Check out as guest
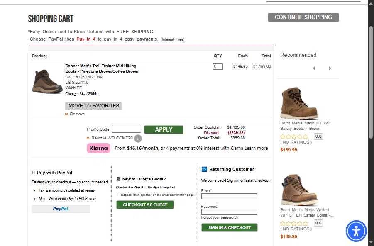Viewport: 374px width, 246px height. (x=145, y=205)
